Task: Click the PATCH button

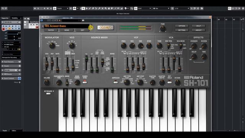Action: tap(51, 30)
